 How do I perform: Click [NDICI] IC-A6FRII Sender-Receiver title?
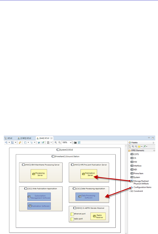click(x=89, y=208)
